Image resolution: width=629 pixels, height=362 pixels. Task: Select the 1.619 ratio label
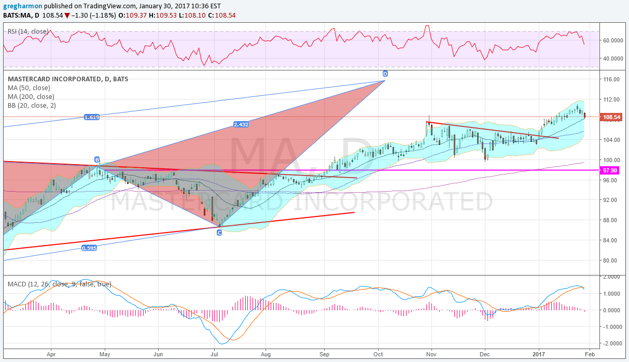click(92, 117)
